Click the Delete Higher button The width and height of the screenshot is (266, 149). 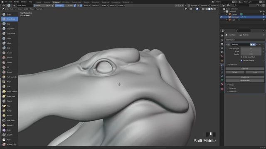coord(245,81)
